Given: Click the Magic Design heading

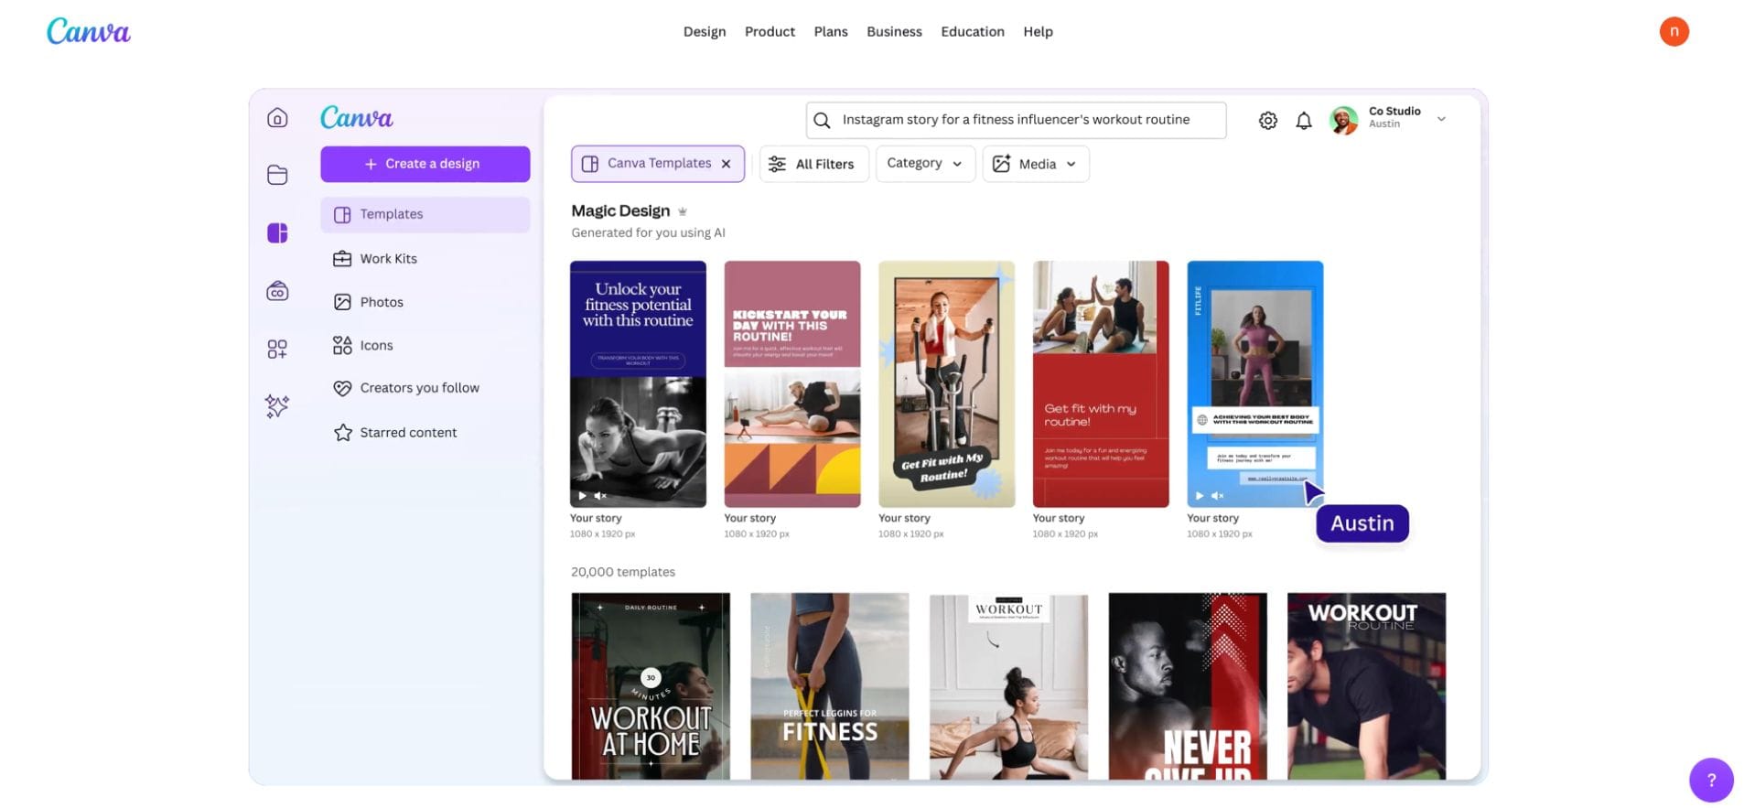Looking at the screenshot, I should (620, 211).
